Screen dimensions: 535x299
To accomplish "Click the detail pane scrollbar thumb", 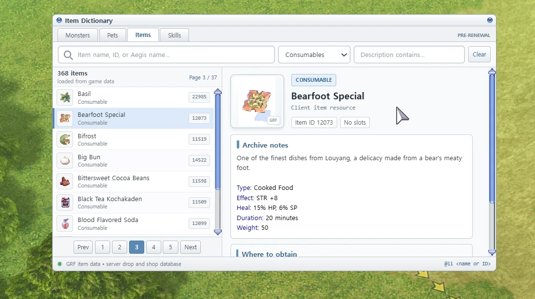I will click(492, 139).
